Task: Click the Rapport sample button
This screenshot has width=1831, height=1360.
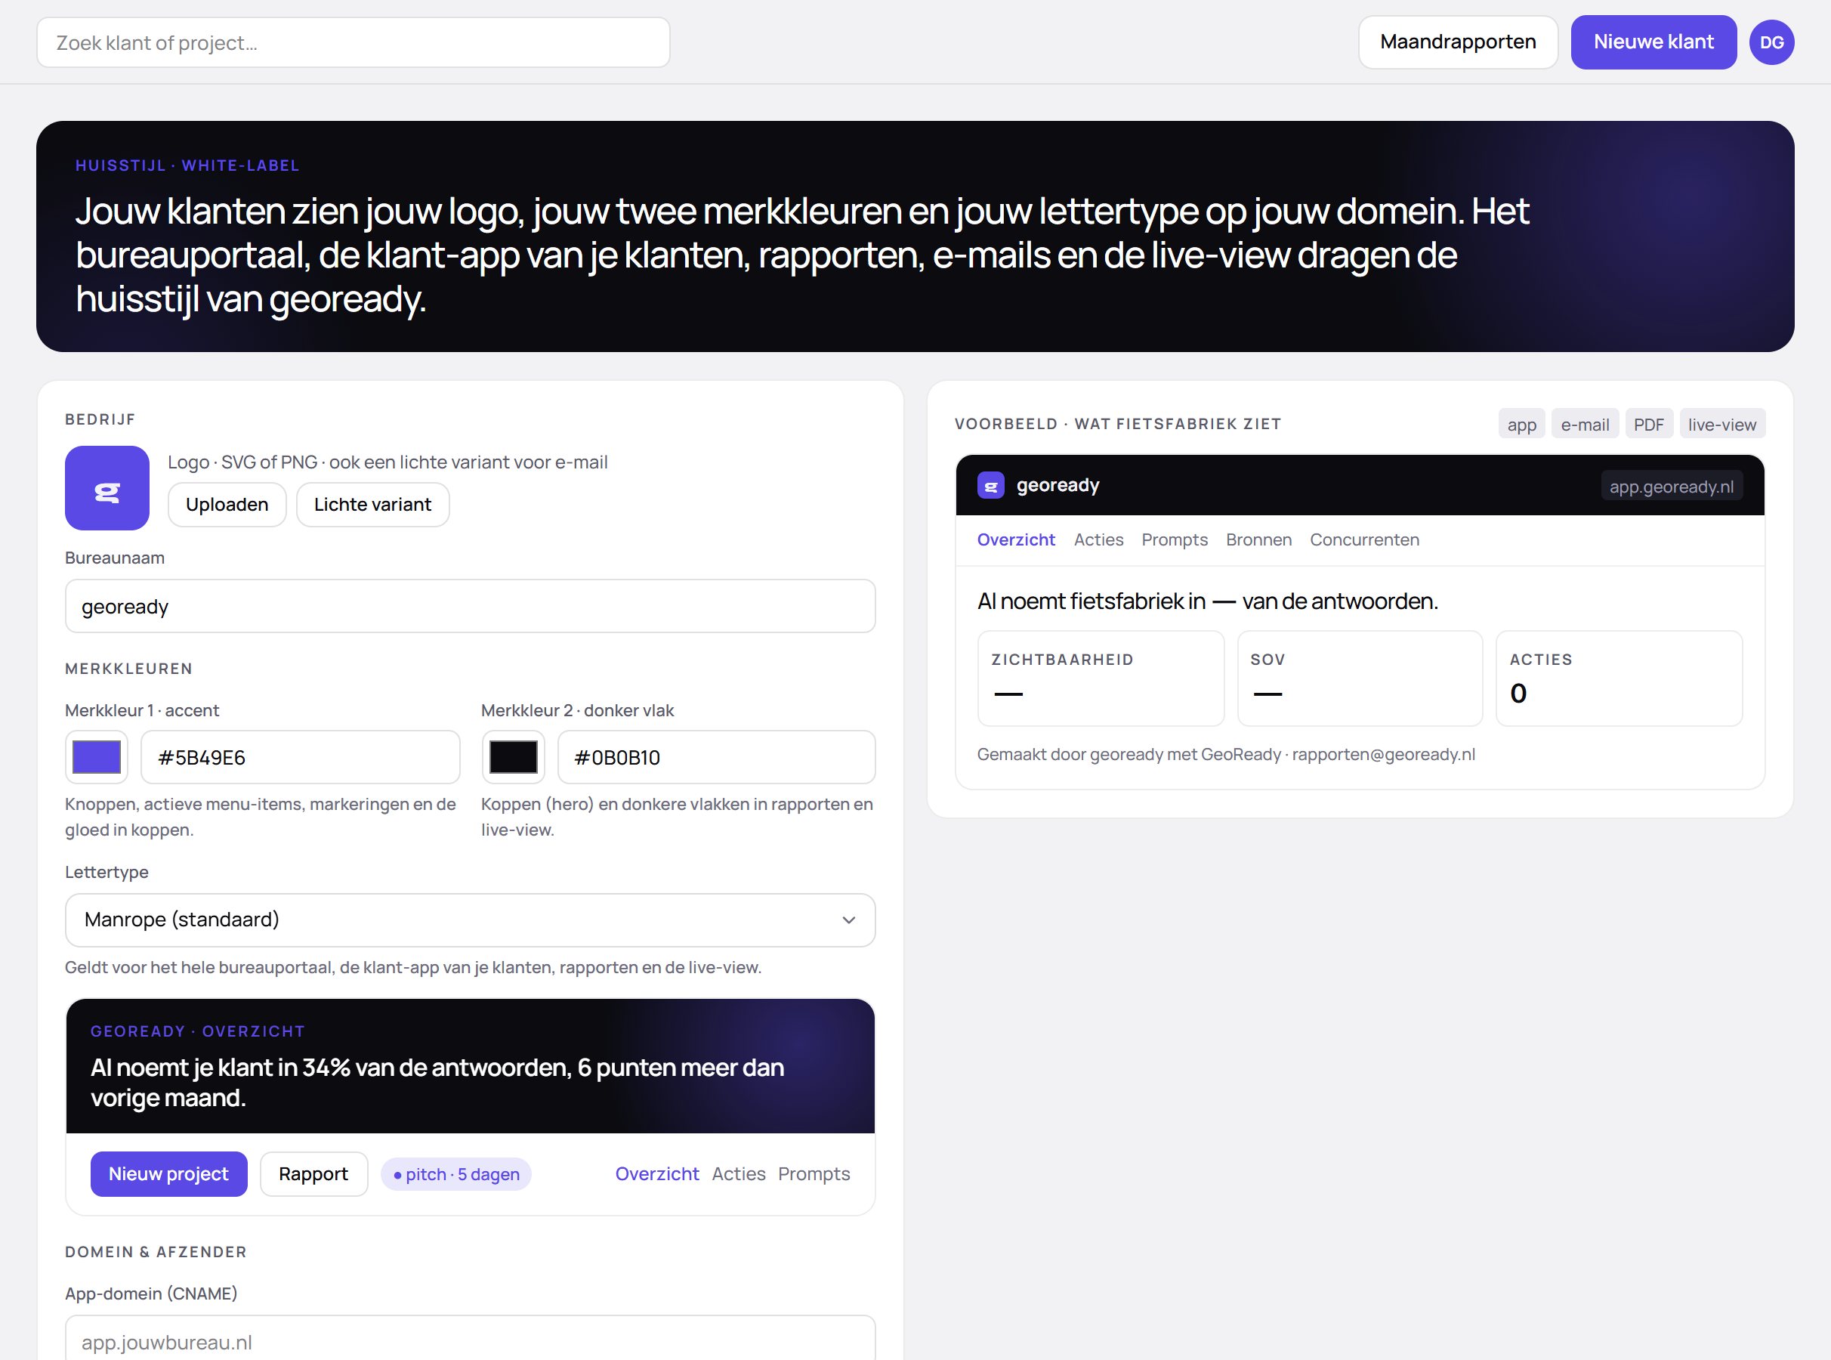Action: coord(313,1174)
